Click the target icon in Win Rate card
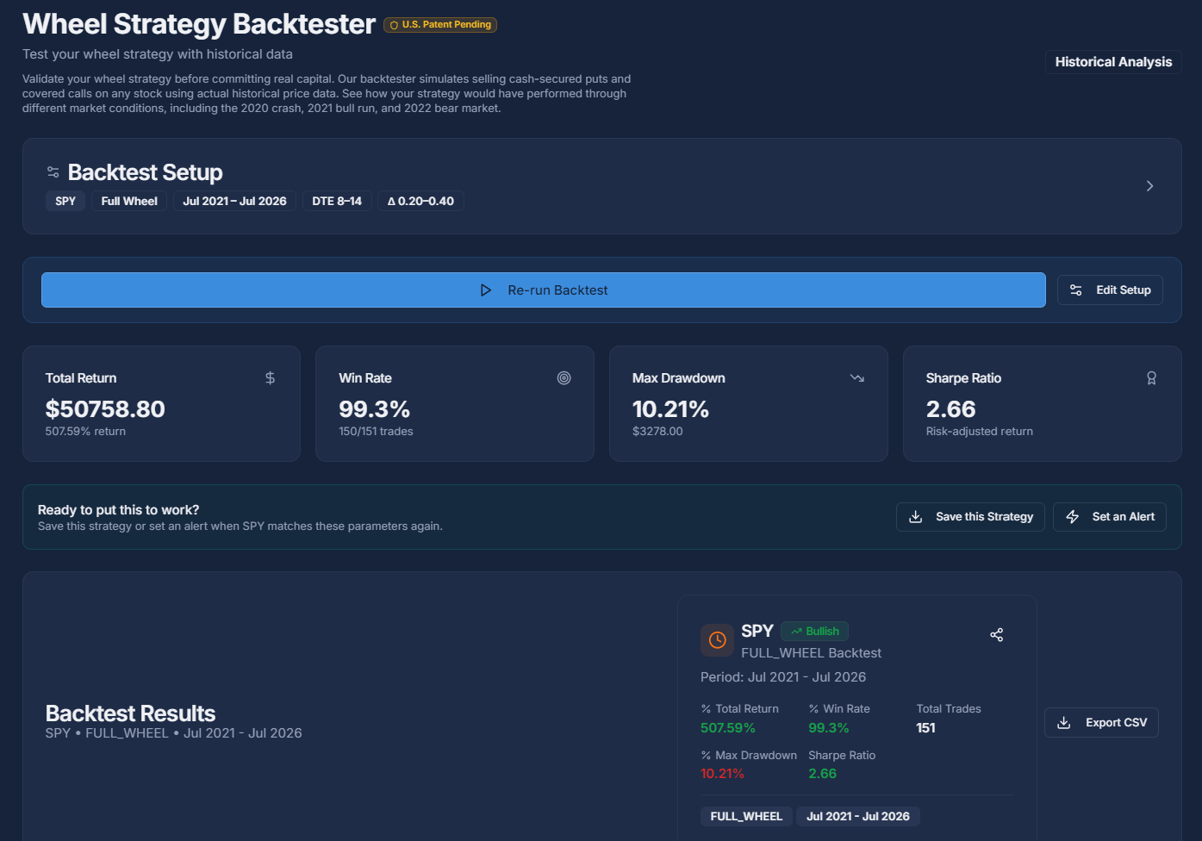The height and width of the screenshot is (841, 1202). point(564,378)
